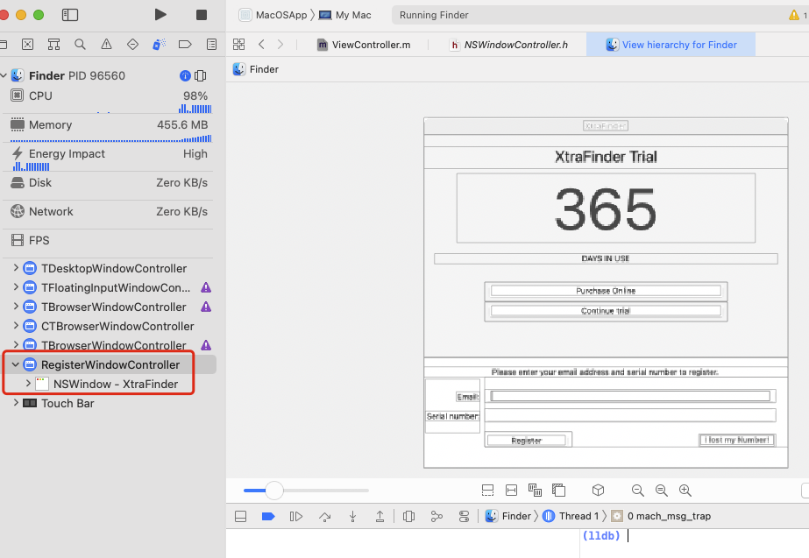
Task: Select I lost my Number! button
Action: 737,440
